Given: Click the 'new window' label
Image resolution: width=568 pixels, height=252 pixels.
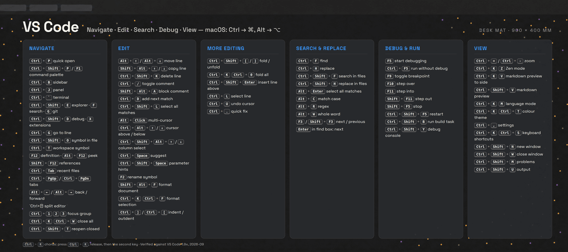Looking at the screenshot, I should click(x=529, y=147).
